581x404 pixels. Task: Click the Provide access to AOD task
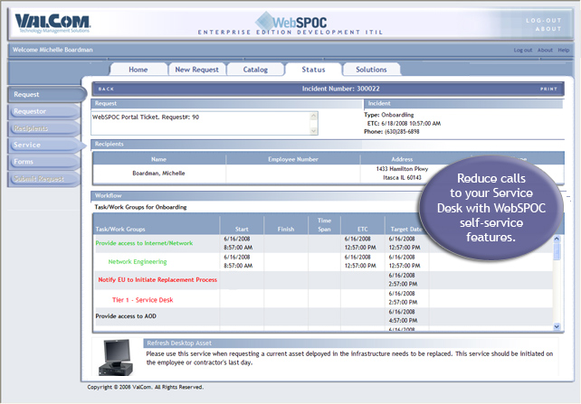tap(126, 316)
